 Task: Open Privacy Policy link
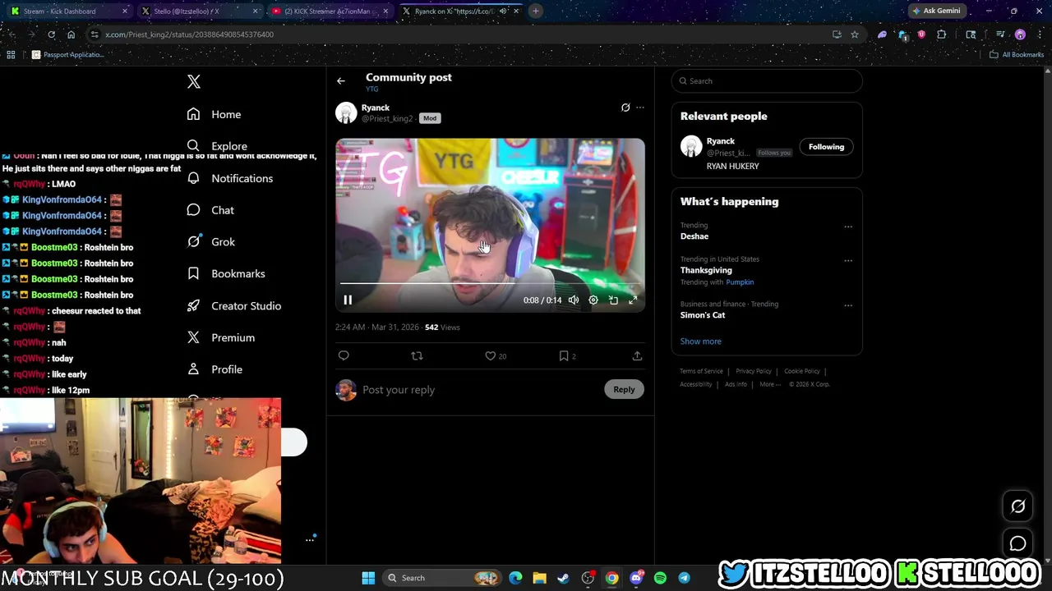(754, 371)
